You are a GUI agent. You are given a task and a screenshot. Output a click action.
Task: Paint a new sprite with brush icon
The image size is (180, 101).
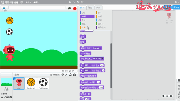click(x=66, y=75)
